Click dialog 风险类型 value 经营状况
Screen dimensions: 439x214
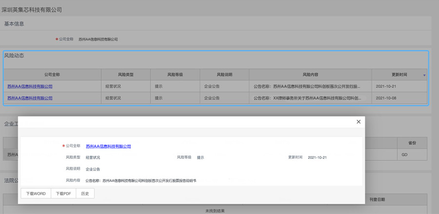click(93, 157)
